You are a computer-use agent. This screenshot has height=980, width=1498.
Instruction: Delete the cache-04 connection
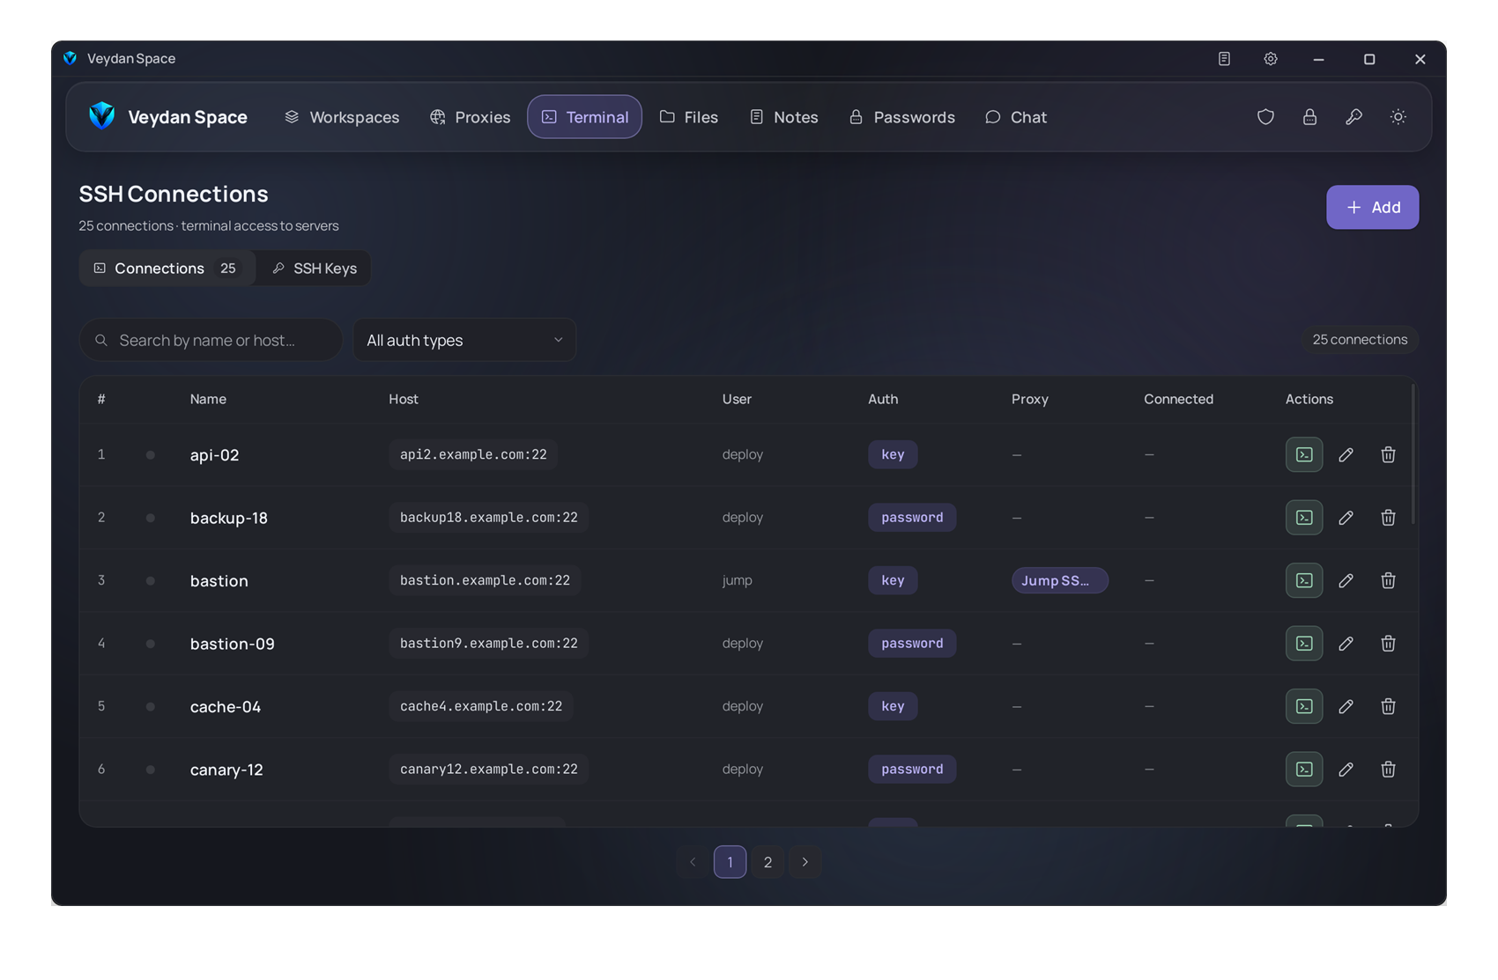point(1388,706)
